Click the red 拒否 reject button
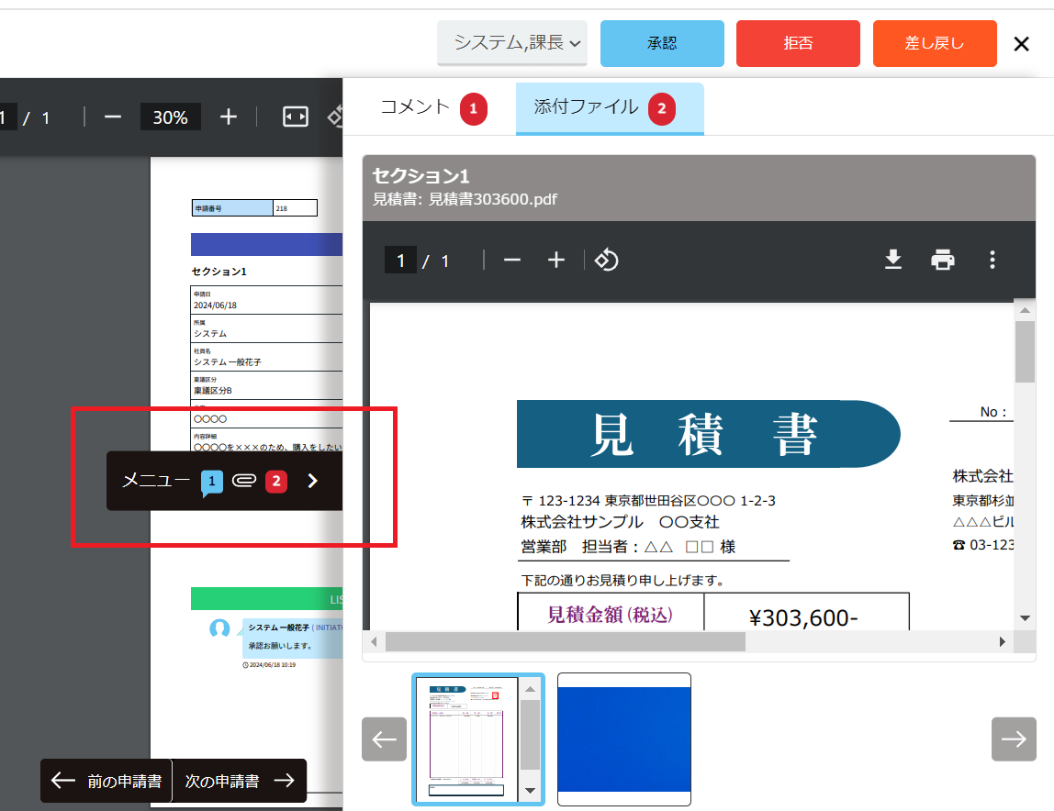The image size is (1054, 811). click(798, 43)
